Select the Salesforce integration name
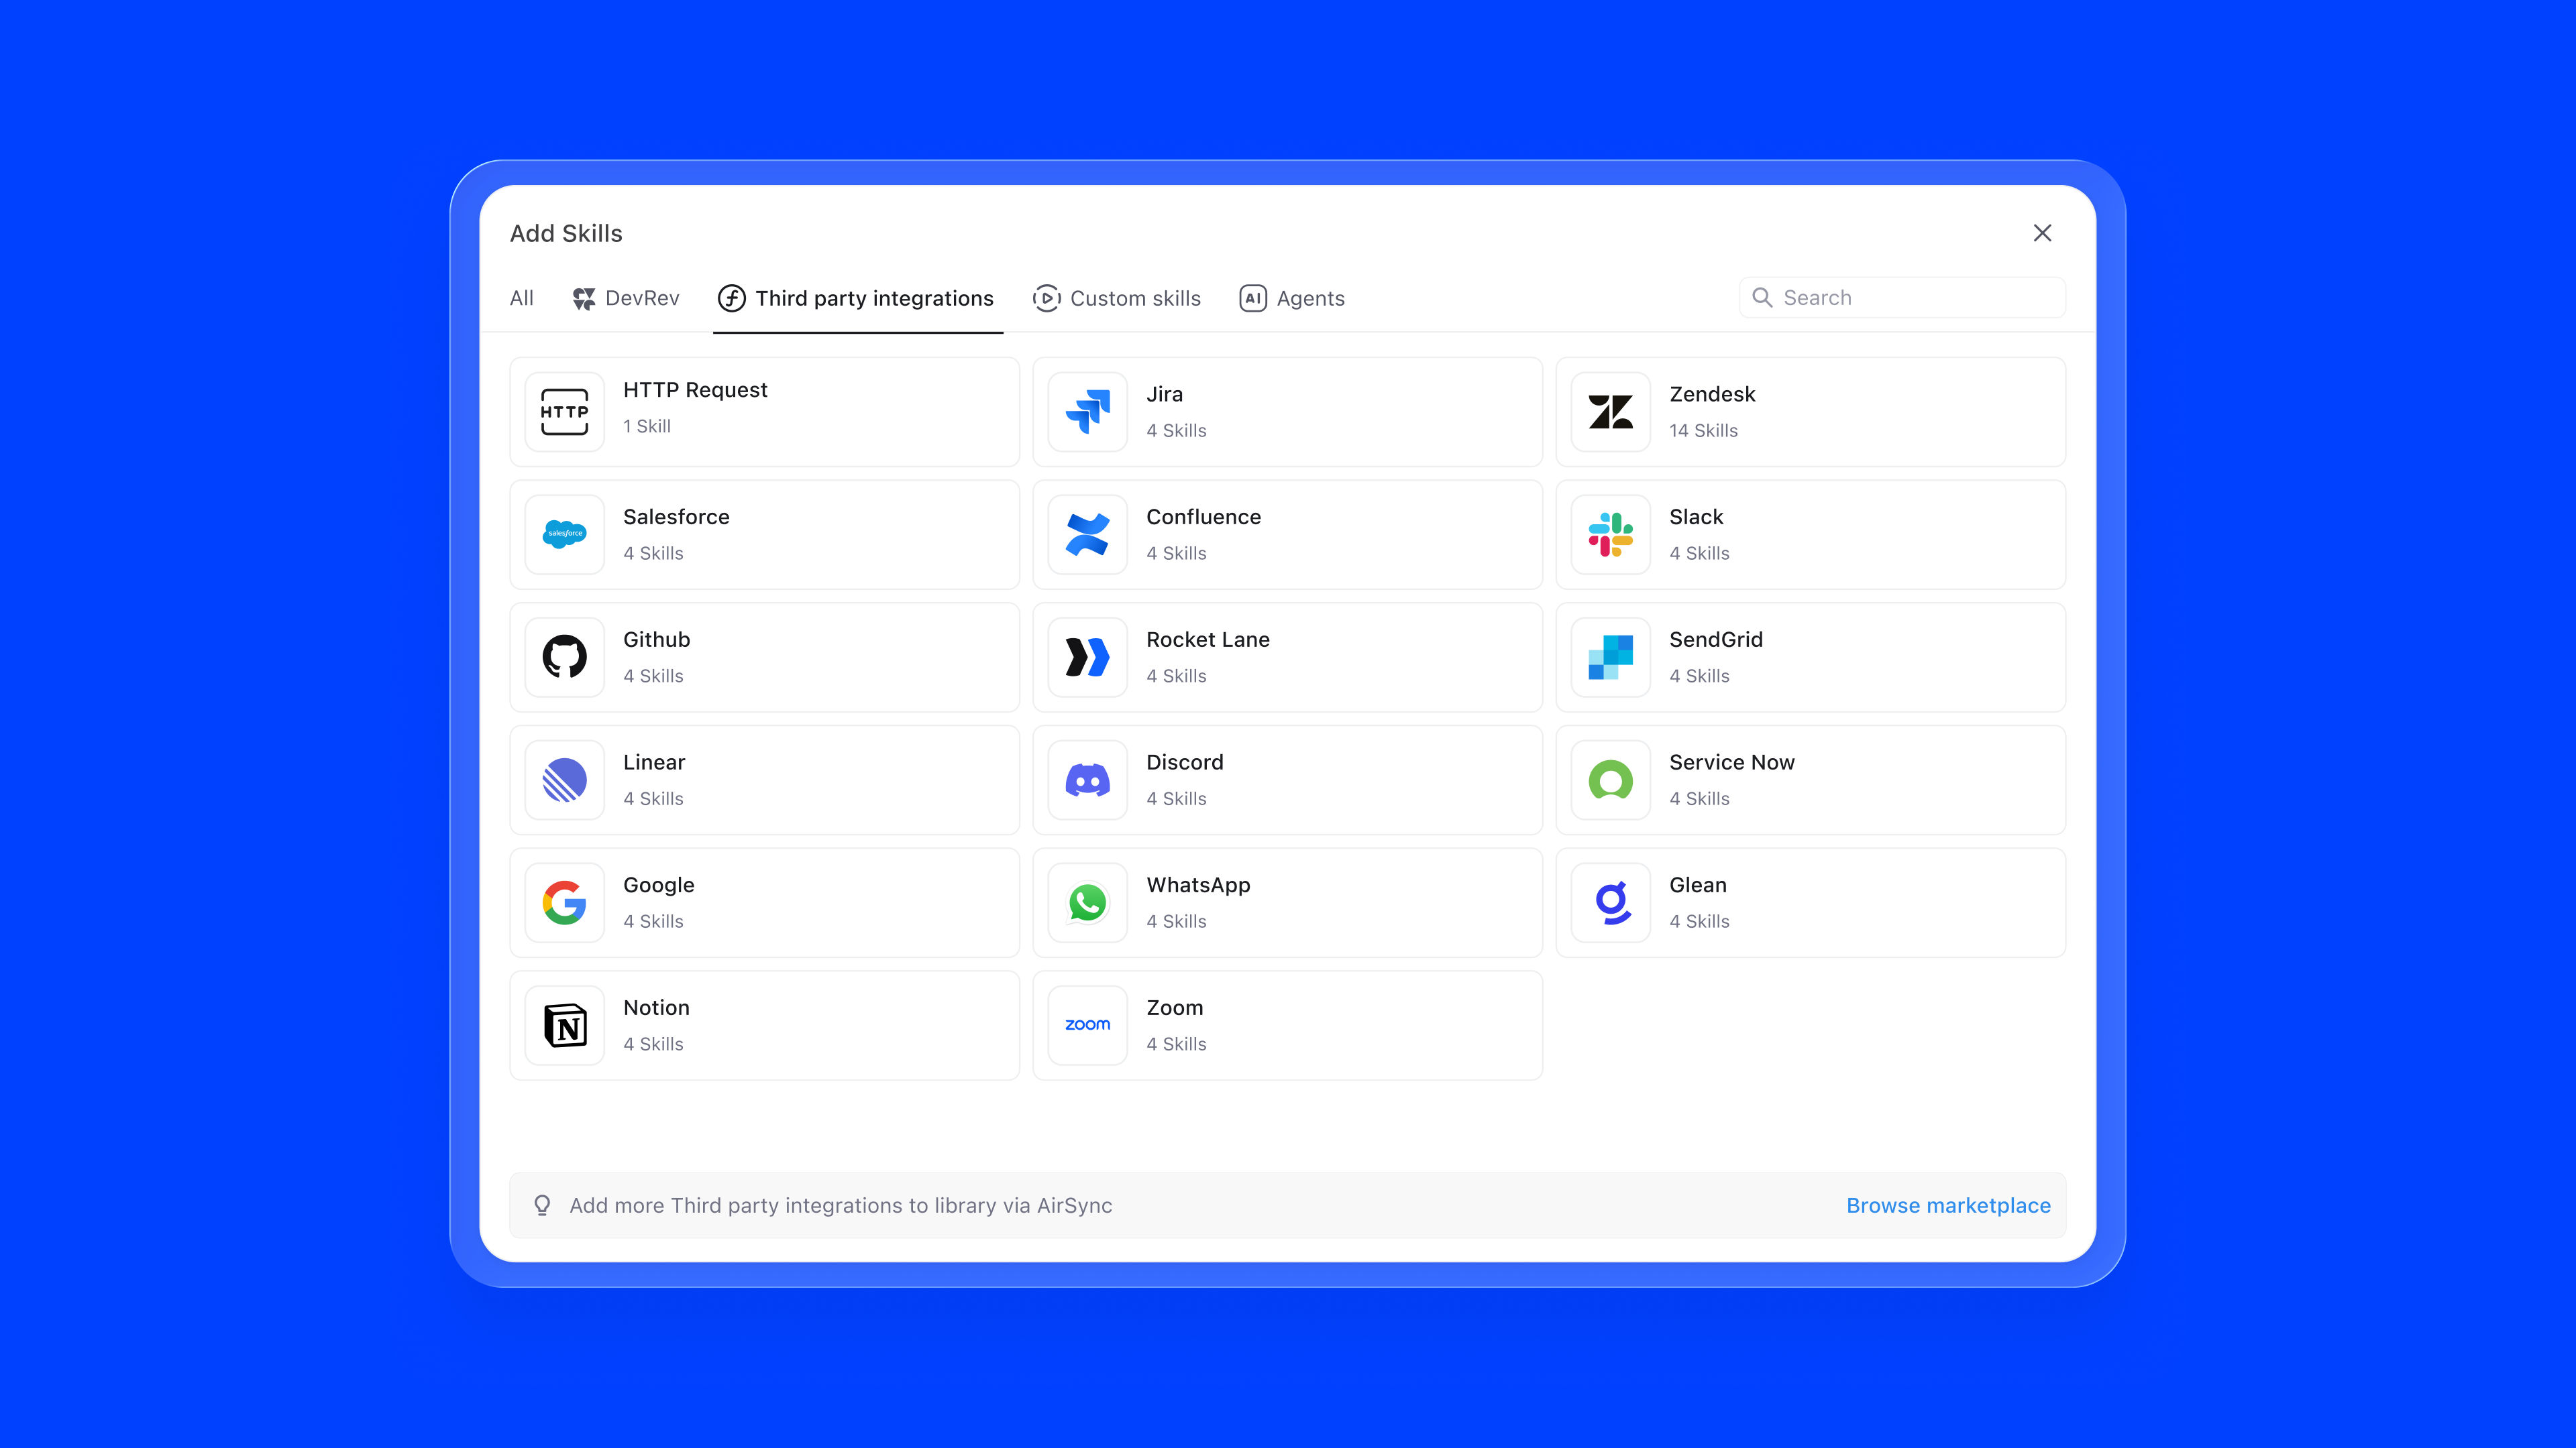This screenshot has height=1448, width=2576. click(x=676, y=517)
